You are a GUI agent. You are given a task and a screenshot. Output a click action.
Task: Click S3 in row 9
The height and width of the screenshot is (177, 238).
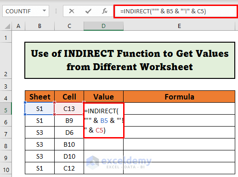(40, 156)
